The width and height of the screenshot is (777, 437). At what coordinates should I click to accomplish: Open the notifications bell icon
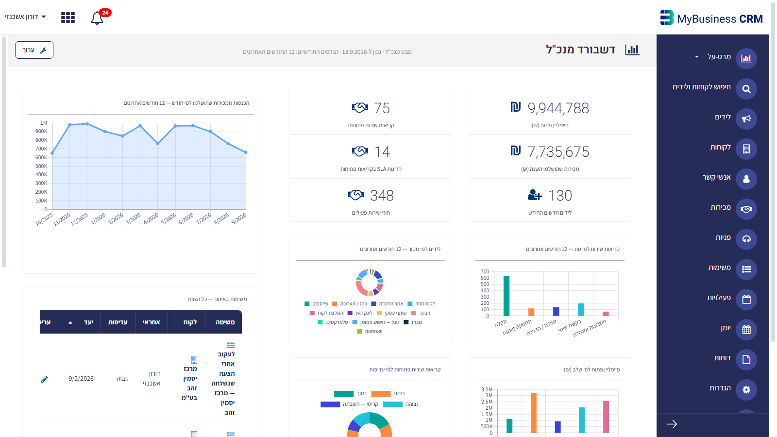[97, 18]
